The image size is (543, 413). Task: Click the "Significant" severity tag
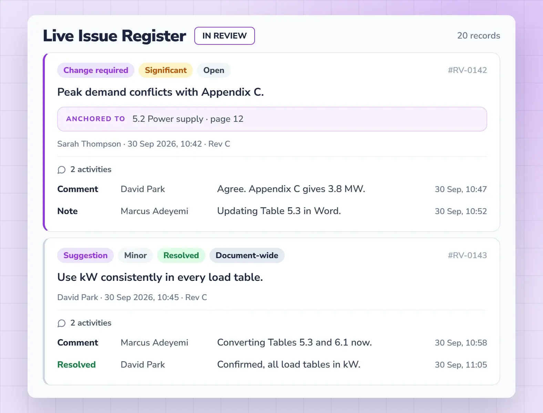click(x=166, y=70)
